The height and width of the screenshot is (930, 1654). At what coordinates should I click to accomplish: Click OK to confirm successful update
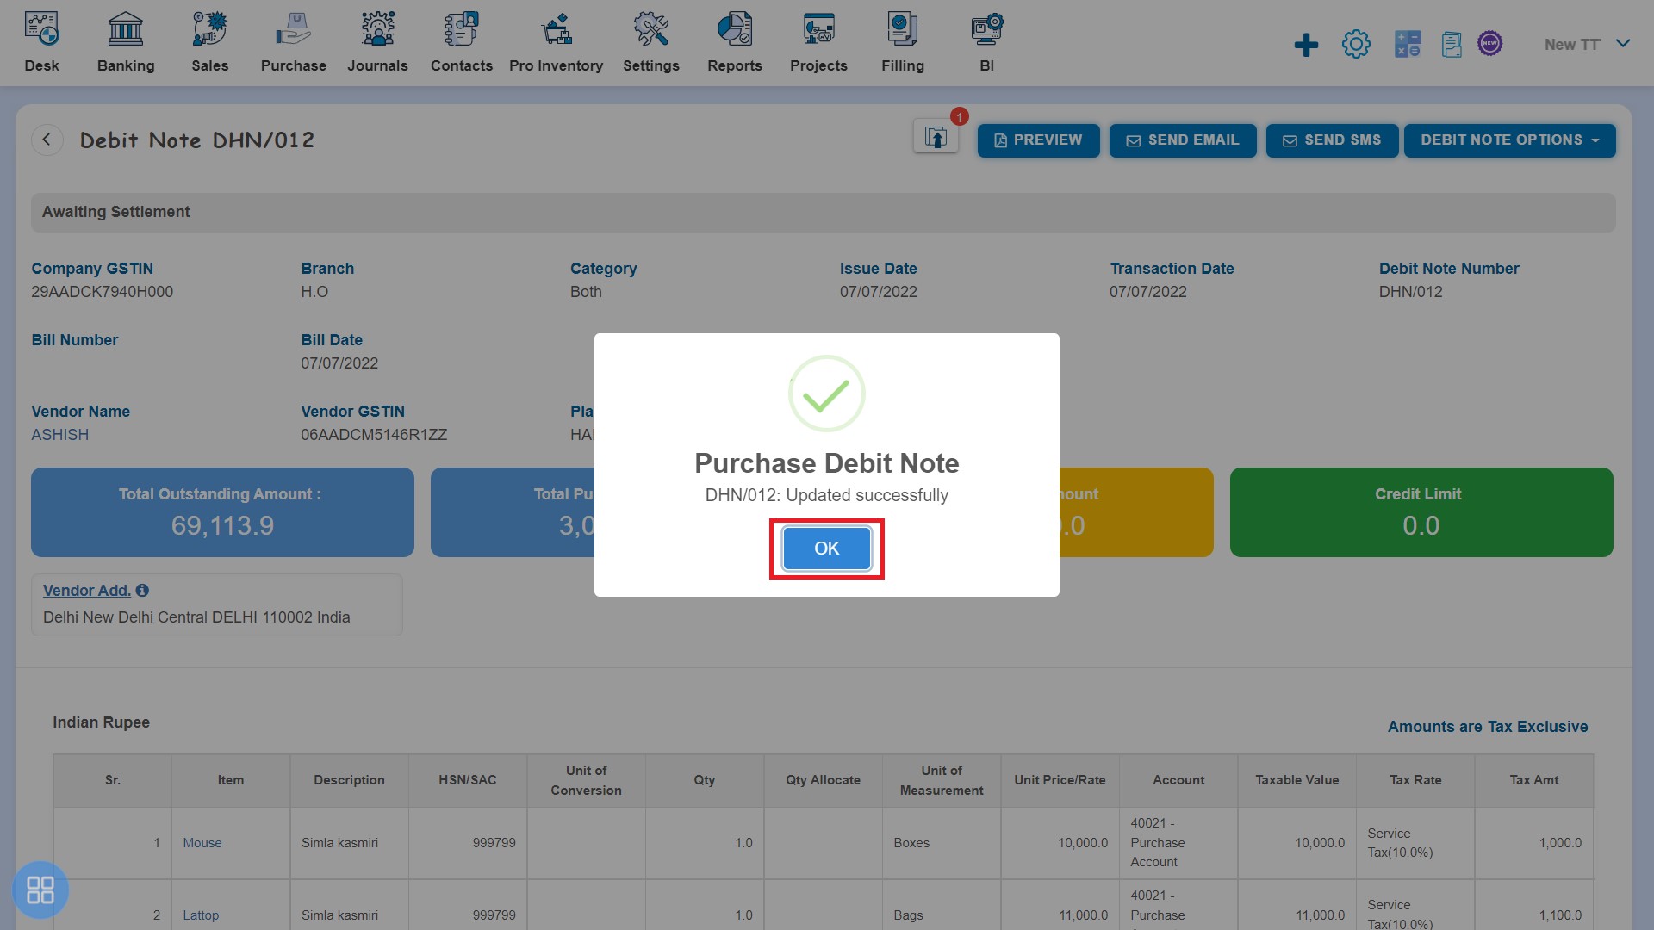[x=827, y=548]
